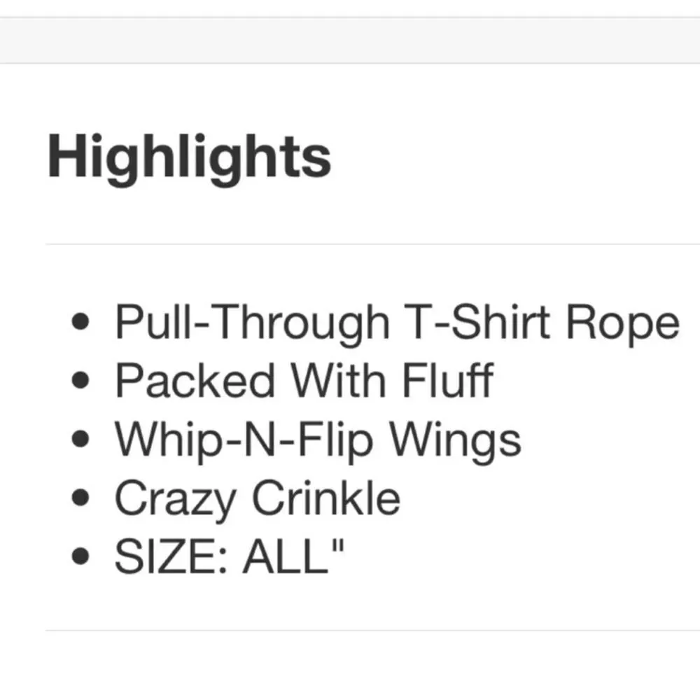This screenshot has width=700, height=700.
Task: Click the word Fluff in second item
Action: click(448, 380)
